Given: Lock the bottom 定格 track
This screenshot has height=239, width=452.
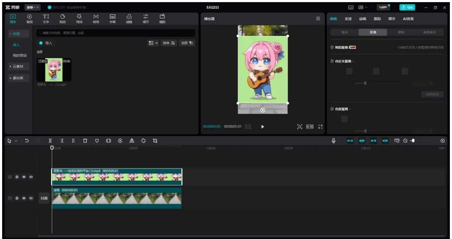Looking at the screenshot, I should 17,198.
